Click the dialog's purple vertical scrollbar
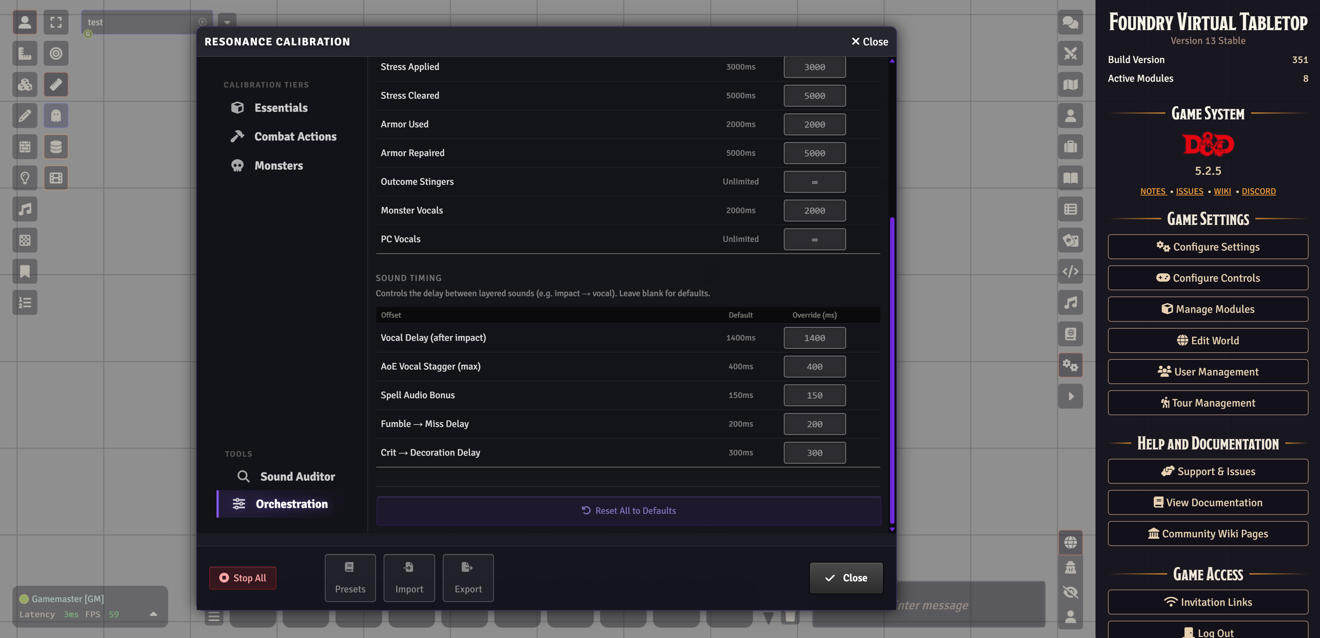Viewport: 1320px width, 638px height. click(x=892, y=370)
